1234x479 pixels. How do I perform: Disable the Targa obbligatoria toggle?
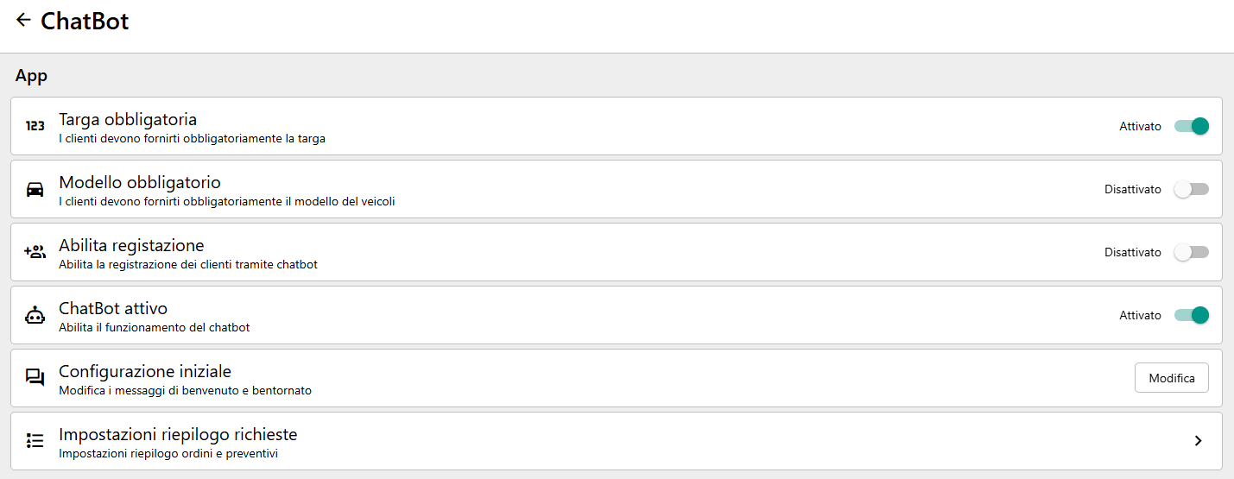click(1192, 126)
